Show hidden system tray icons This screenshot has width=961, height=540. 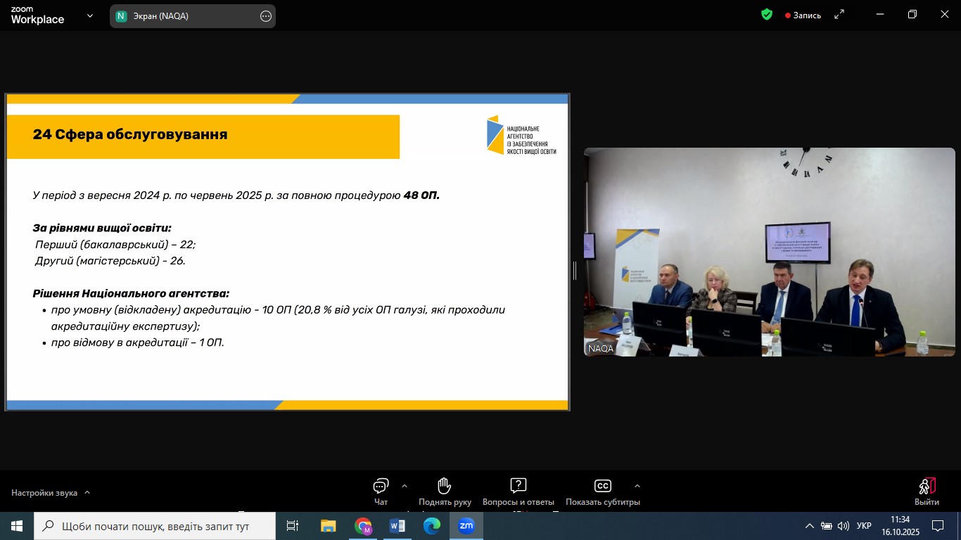(x=809, y=526)
